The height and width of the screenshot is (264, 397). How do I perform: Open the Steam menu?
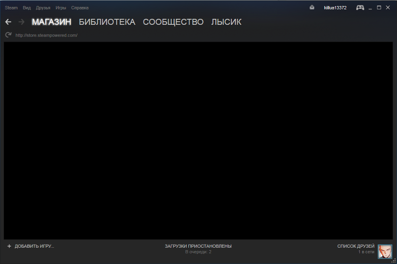11,8
